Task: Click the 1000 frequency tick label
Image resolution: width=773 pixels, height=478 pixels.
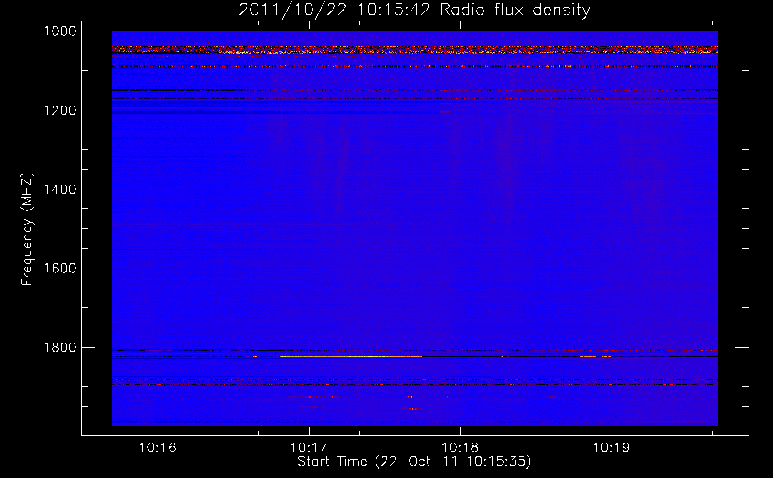Action: 60,31
